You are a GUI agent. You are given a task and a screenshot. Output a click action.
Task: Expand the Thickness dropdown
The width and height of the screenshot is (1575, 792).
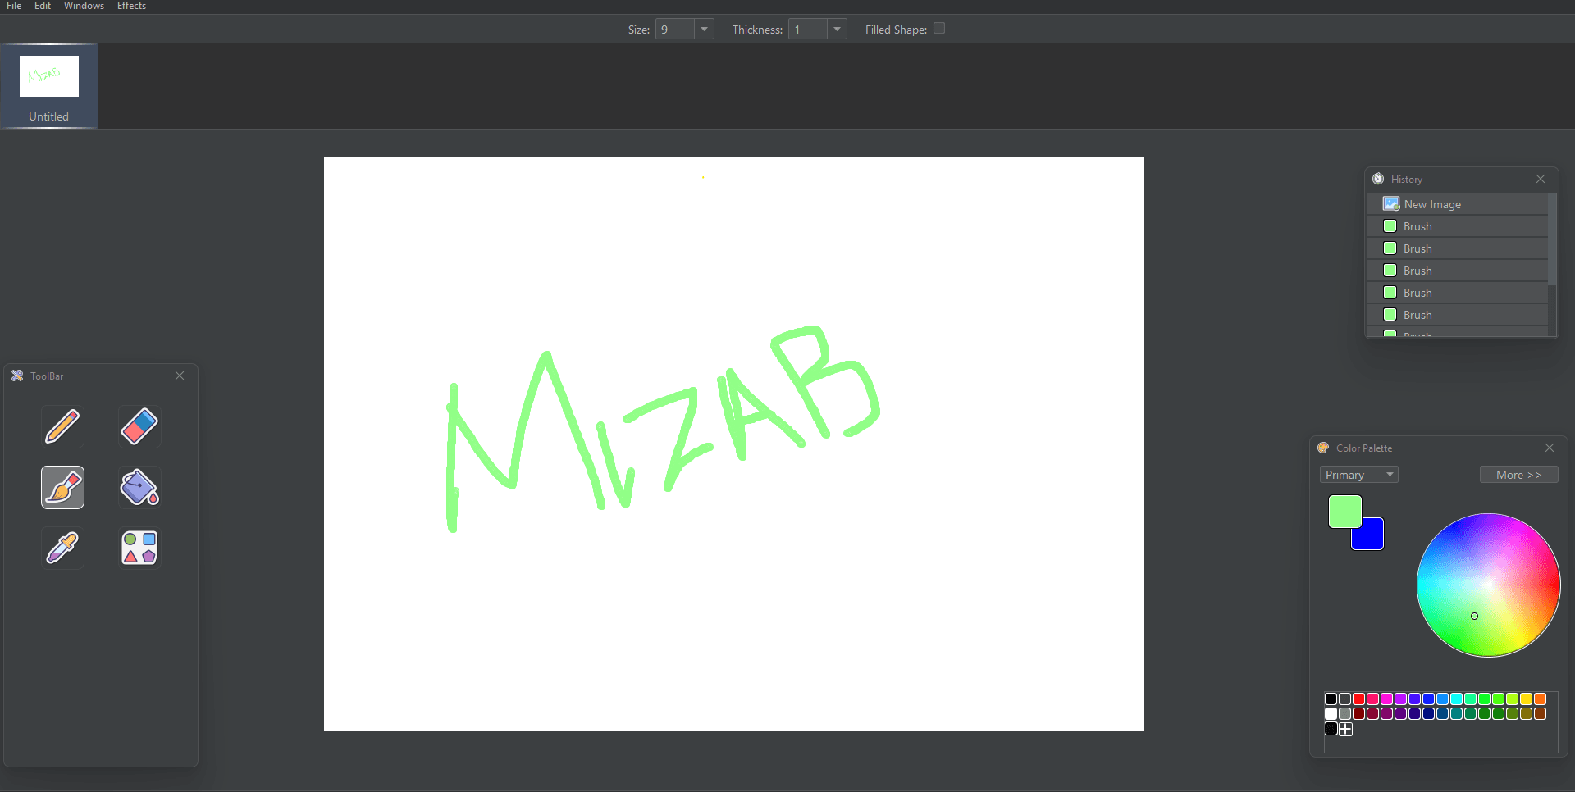click(837, 30)
